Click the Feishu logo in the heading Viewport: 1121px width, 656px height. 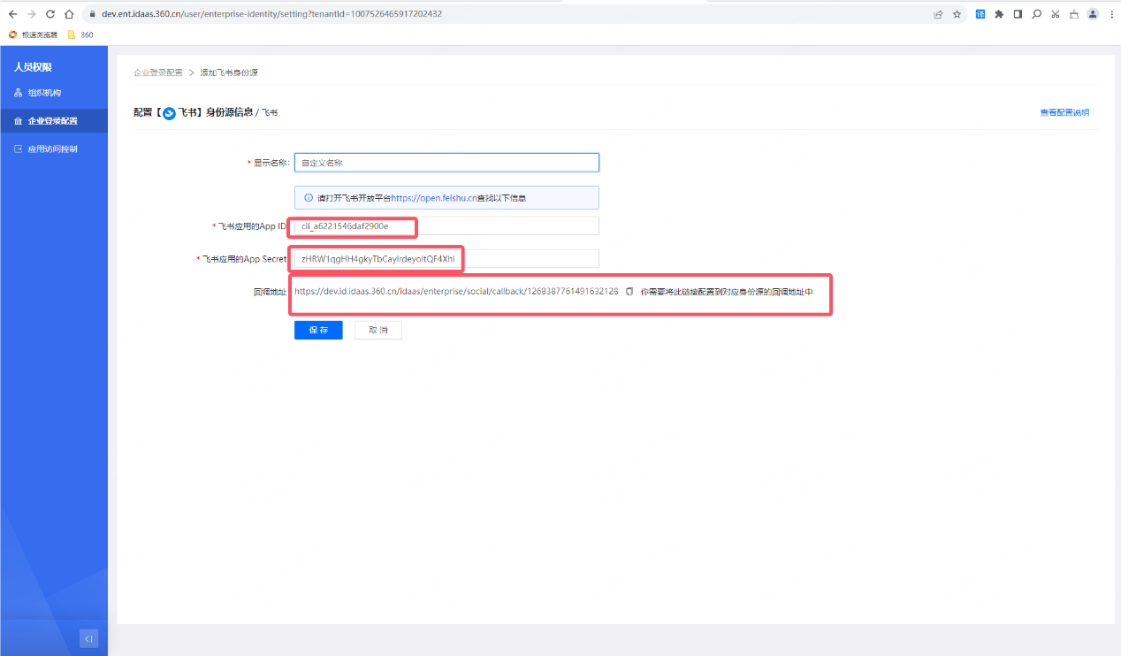(169, 113)
